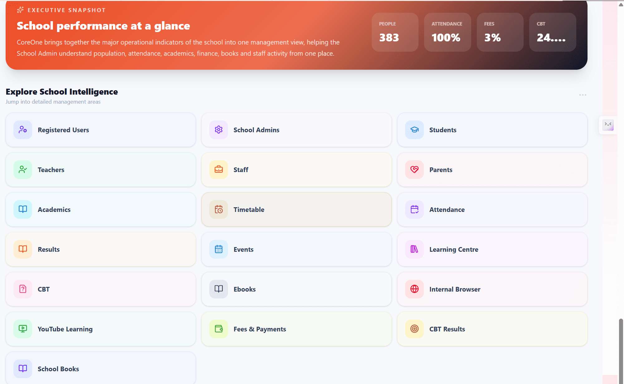Click the ATTENDANCE 100% stat card

[447, 32]
